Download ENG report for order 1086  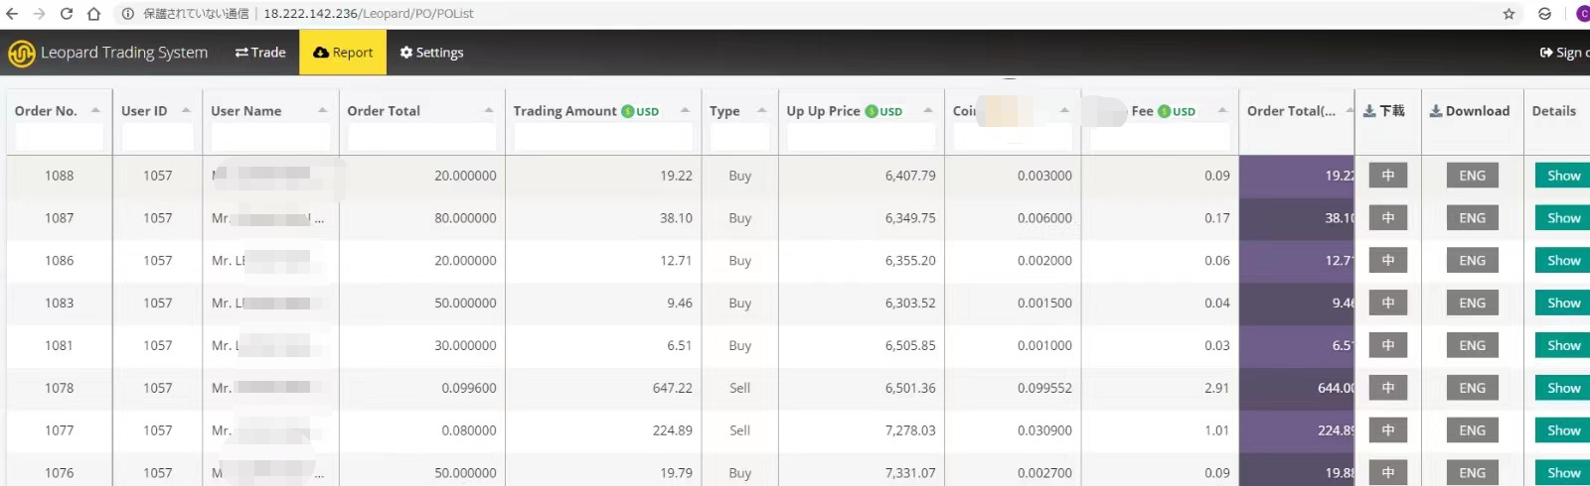click(1472, 261)
